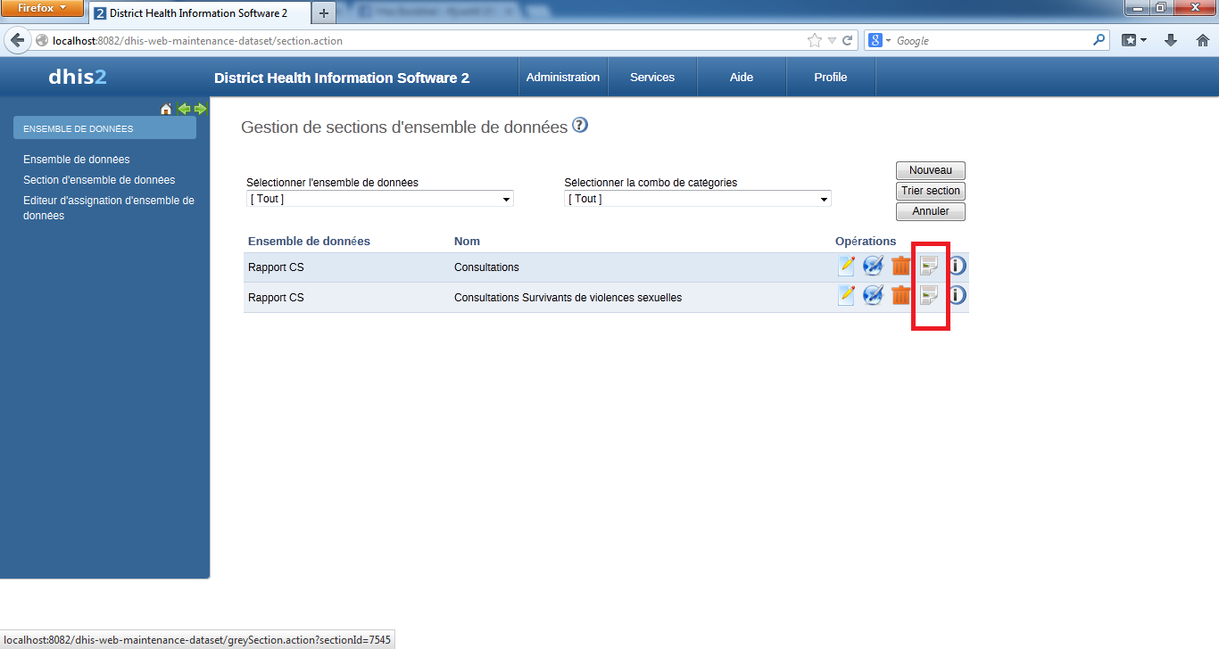Open the Administration menu

(x=563, y=78)
